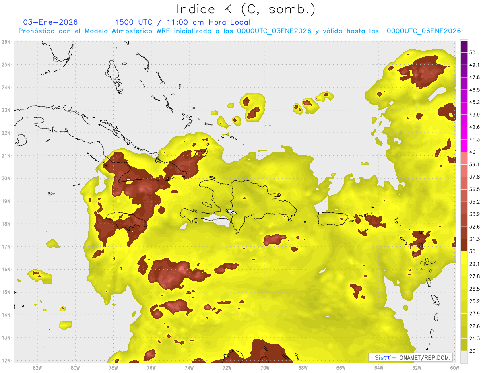The height and width of the screenshot is (373, 483).
Task: Click the longitude label '76W'
Action: point(151,368)
